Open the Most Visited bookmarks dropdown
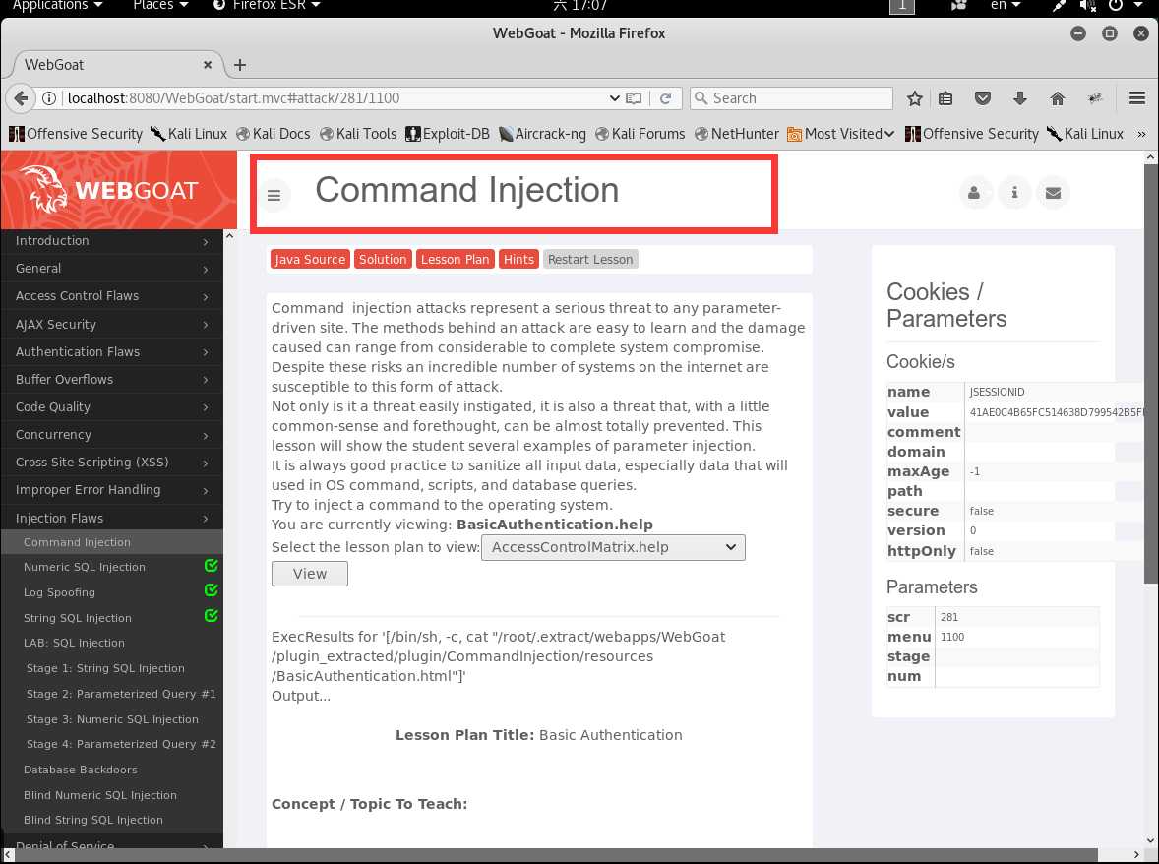Screen dimensions: 1159x864 (x=841, y=134)
